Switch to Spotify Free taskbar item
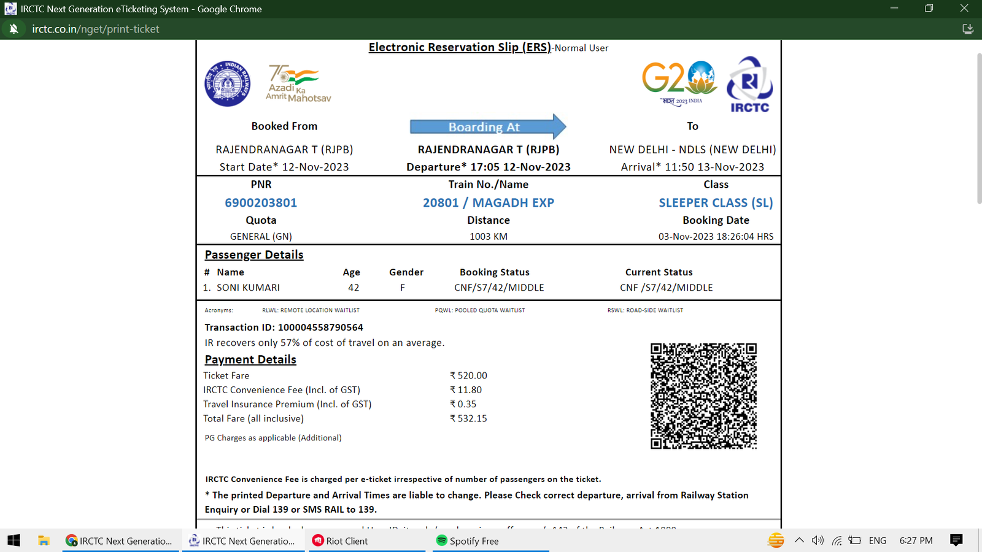The image size is (982, 552). pos(490,540)
